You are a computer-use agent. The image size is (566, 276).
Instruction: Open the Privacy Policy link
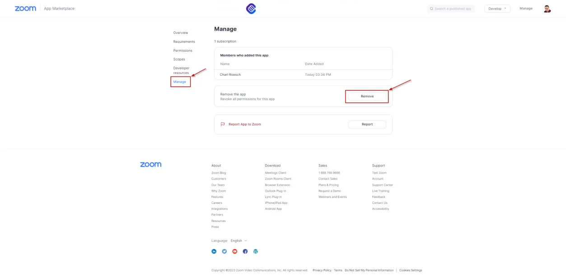(x=322, y=270)
